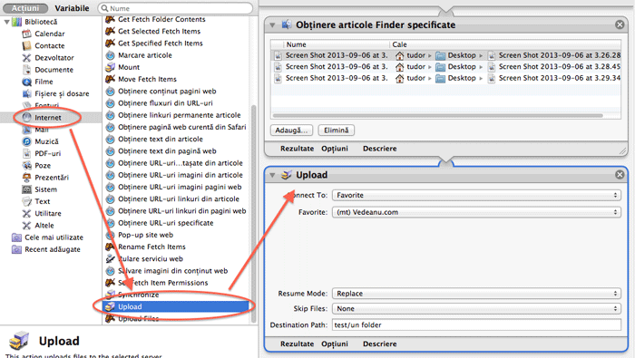Click the Utilitare tools icon
Screen dimensions: 635x358
click(26, 213)
